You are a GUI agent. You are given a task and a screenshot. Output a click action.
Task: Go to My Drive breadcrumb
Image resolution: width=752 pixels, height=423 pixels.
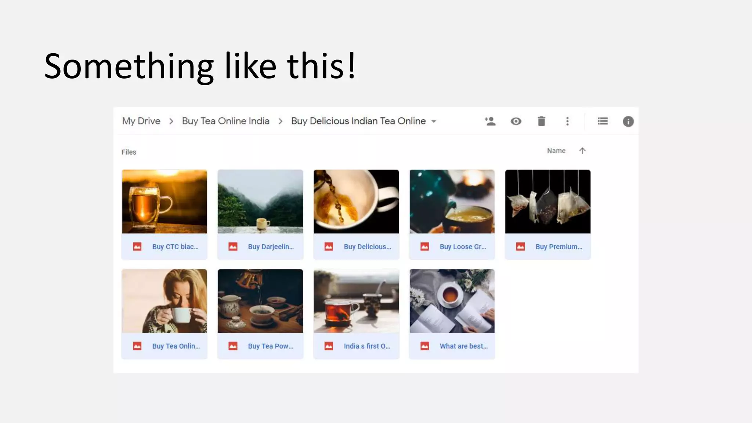point(141,121)
